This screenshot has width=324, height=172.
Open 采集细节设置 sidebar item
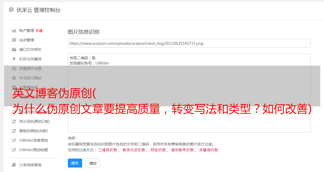point(30,68)
